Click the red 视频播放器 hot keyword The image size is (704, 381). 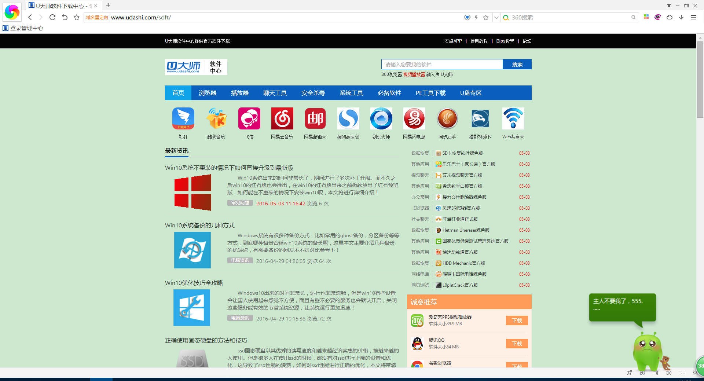point(414,74)
